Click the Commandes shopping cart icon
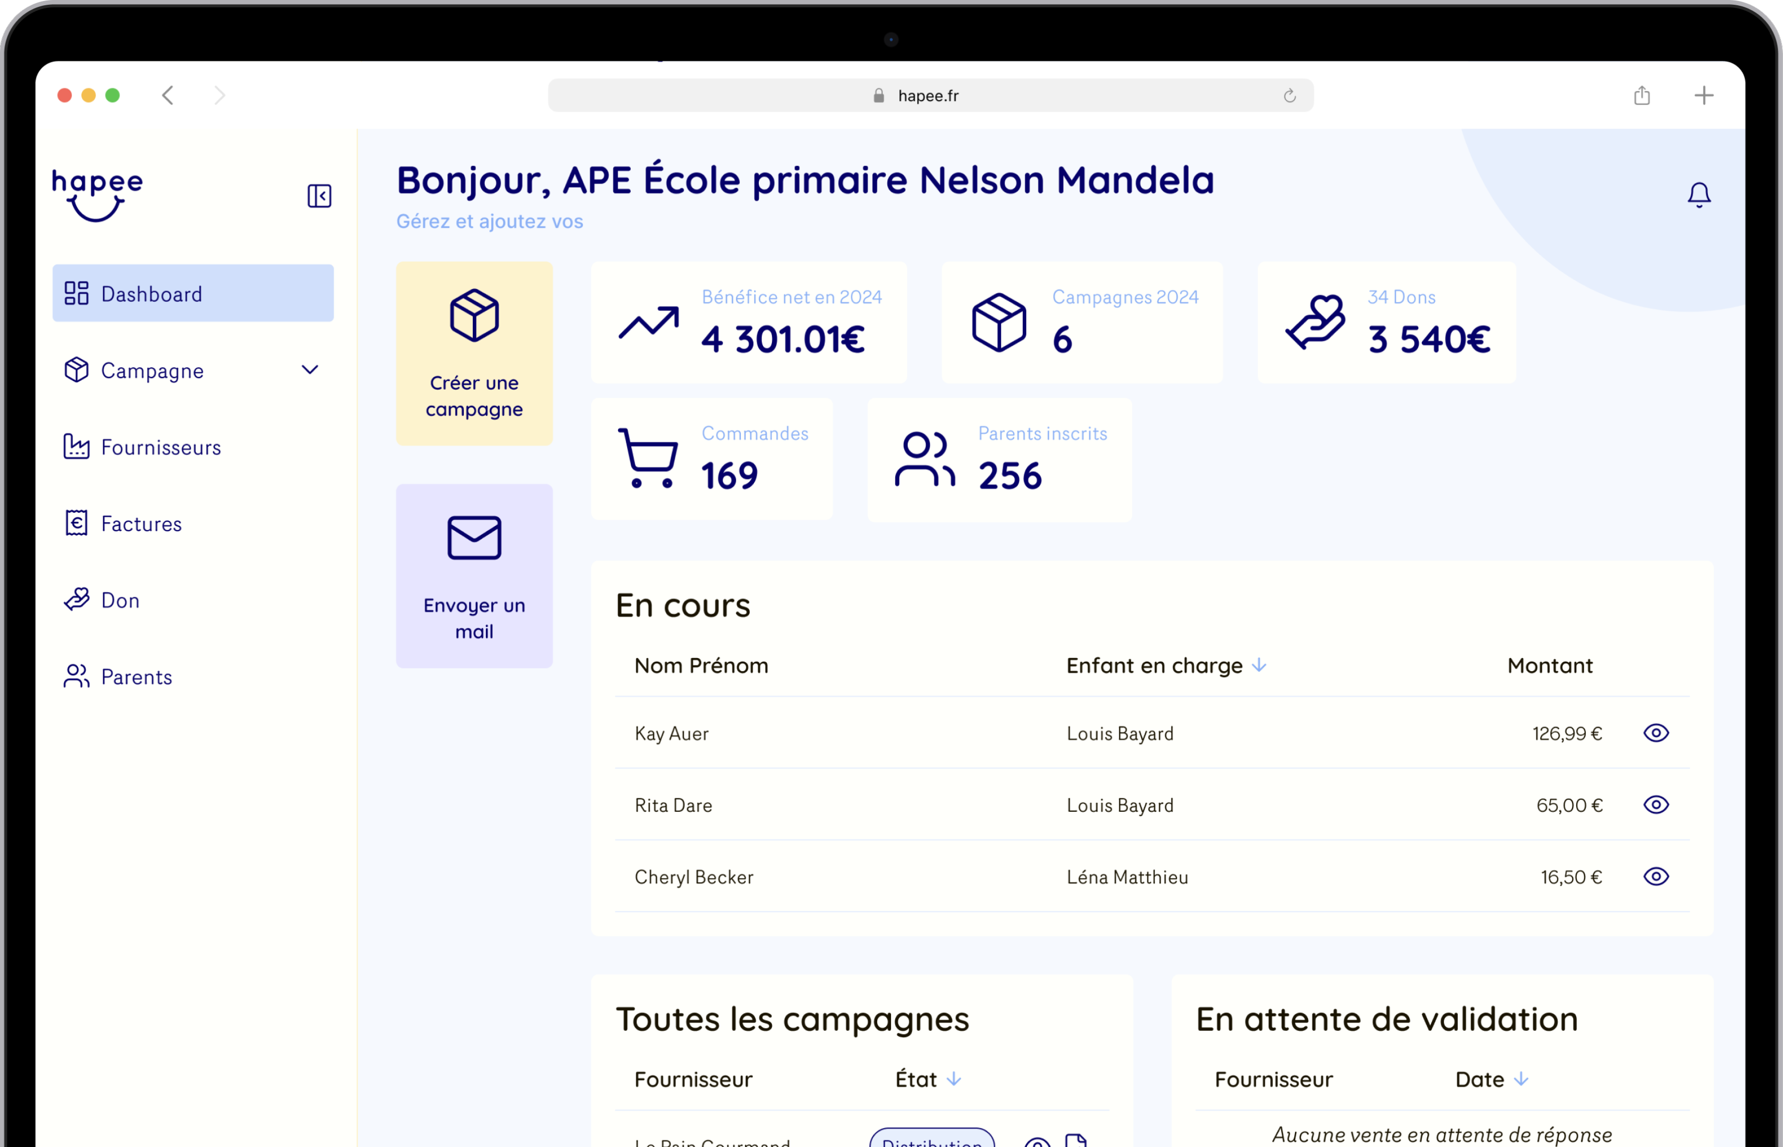Screen dimensions: 1783x1147 (x=648, y=458)
